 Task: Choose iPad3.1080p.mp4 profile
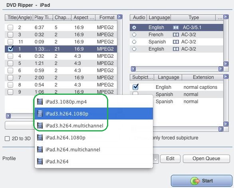[x=94, y=102]
